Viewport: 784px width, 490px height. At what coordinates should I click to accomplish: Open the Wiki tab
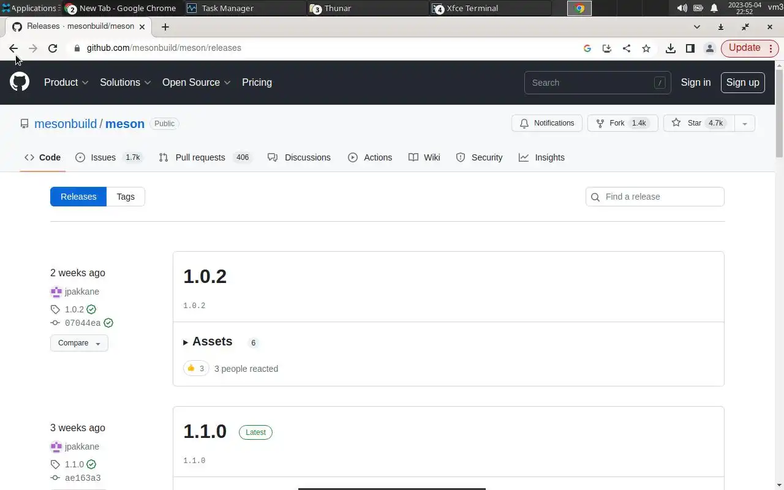424,157
